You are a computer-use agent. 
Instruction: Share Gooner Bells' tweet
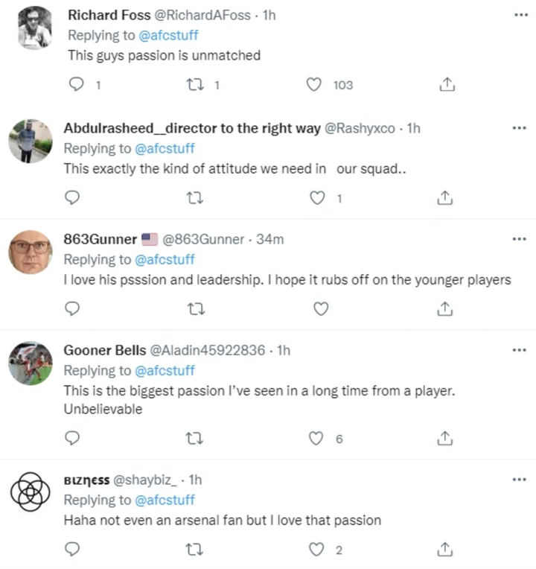pos(446,438)
